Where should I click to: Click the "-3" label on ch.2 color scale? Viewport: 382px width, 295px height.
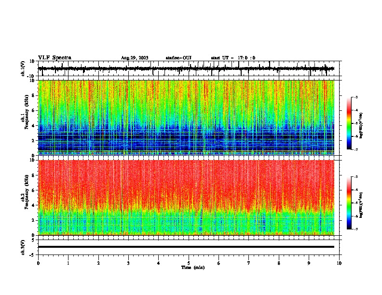[356, 177]
